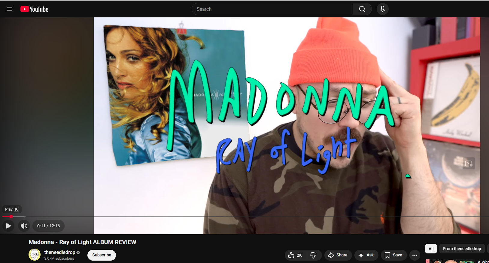
Task: Open the theneedledrop channel avatar
Action: pos(35,255)
